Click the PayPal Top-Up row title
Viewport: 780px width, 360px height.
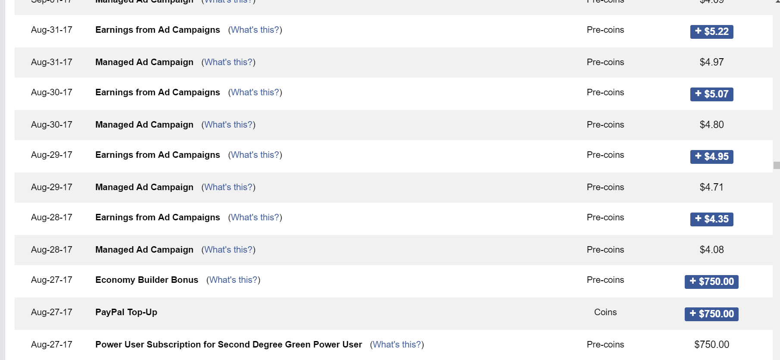click(x=126, y=312)
